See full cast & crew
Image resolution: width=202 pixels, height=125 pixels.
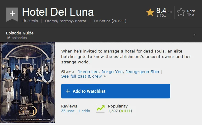pyautogui.click(x=81, y=76)
